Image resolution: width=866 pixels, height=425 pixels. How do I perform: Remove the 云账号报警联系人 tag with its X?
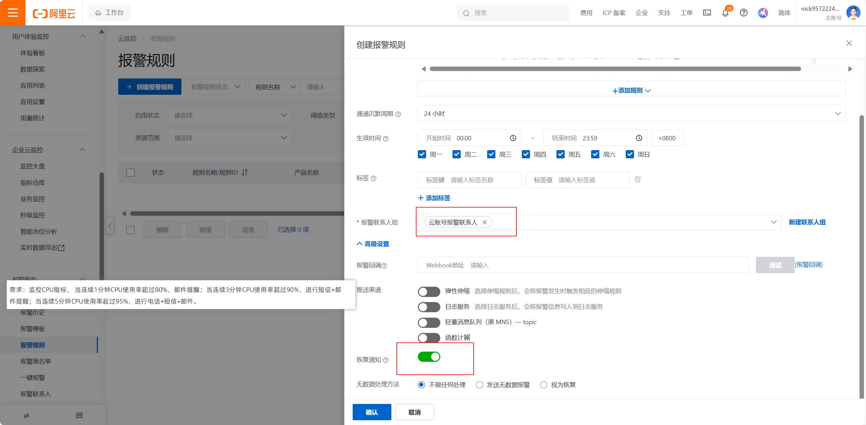484,222
